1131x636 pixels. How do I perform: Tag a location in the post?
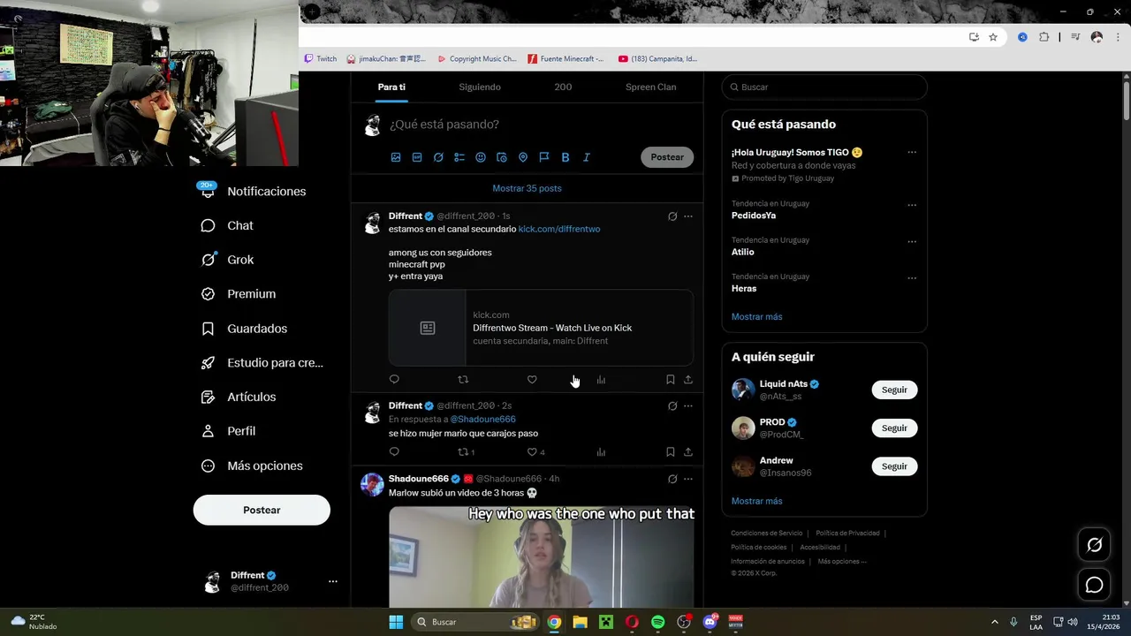[523, 157]
